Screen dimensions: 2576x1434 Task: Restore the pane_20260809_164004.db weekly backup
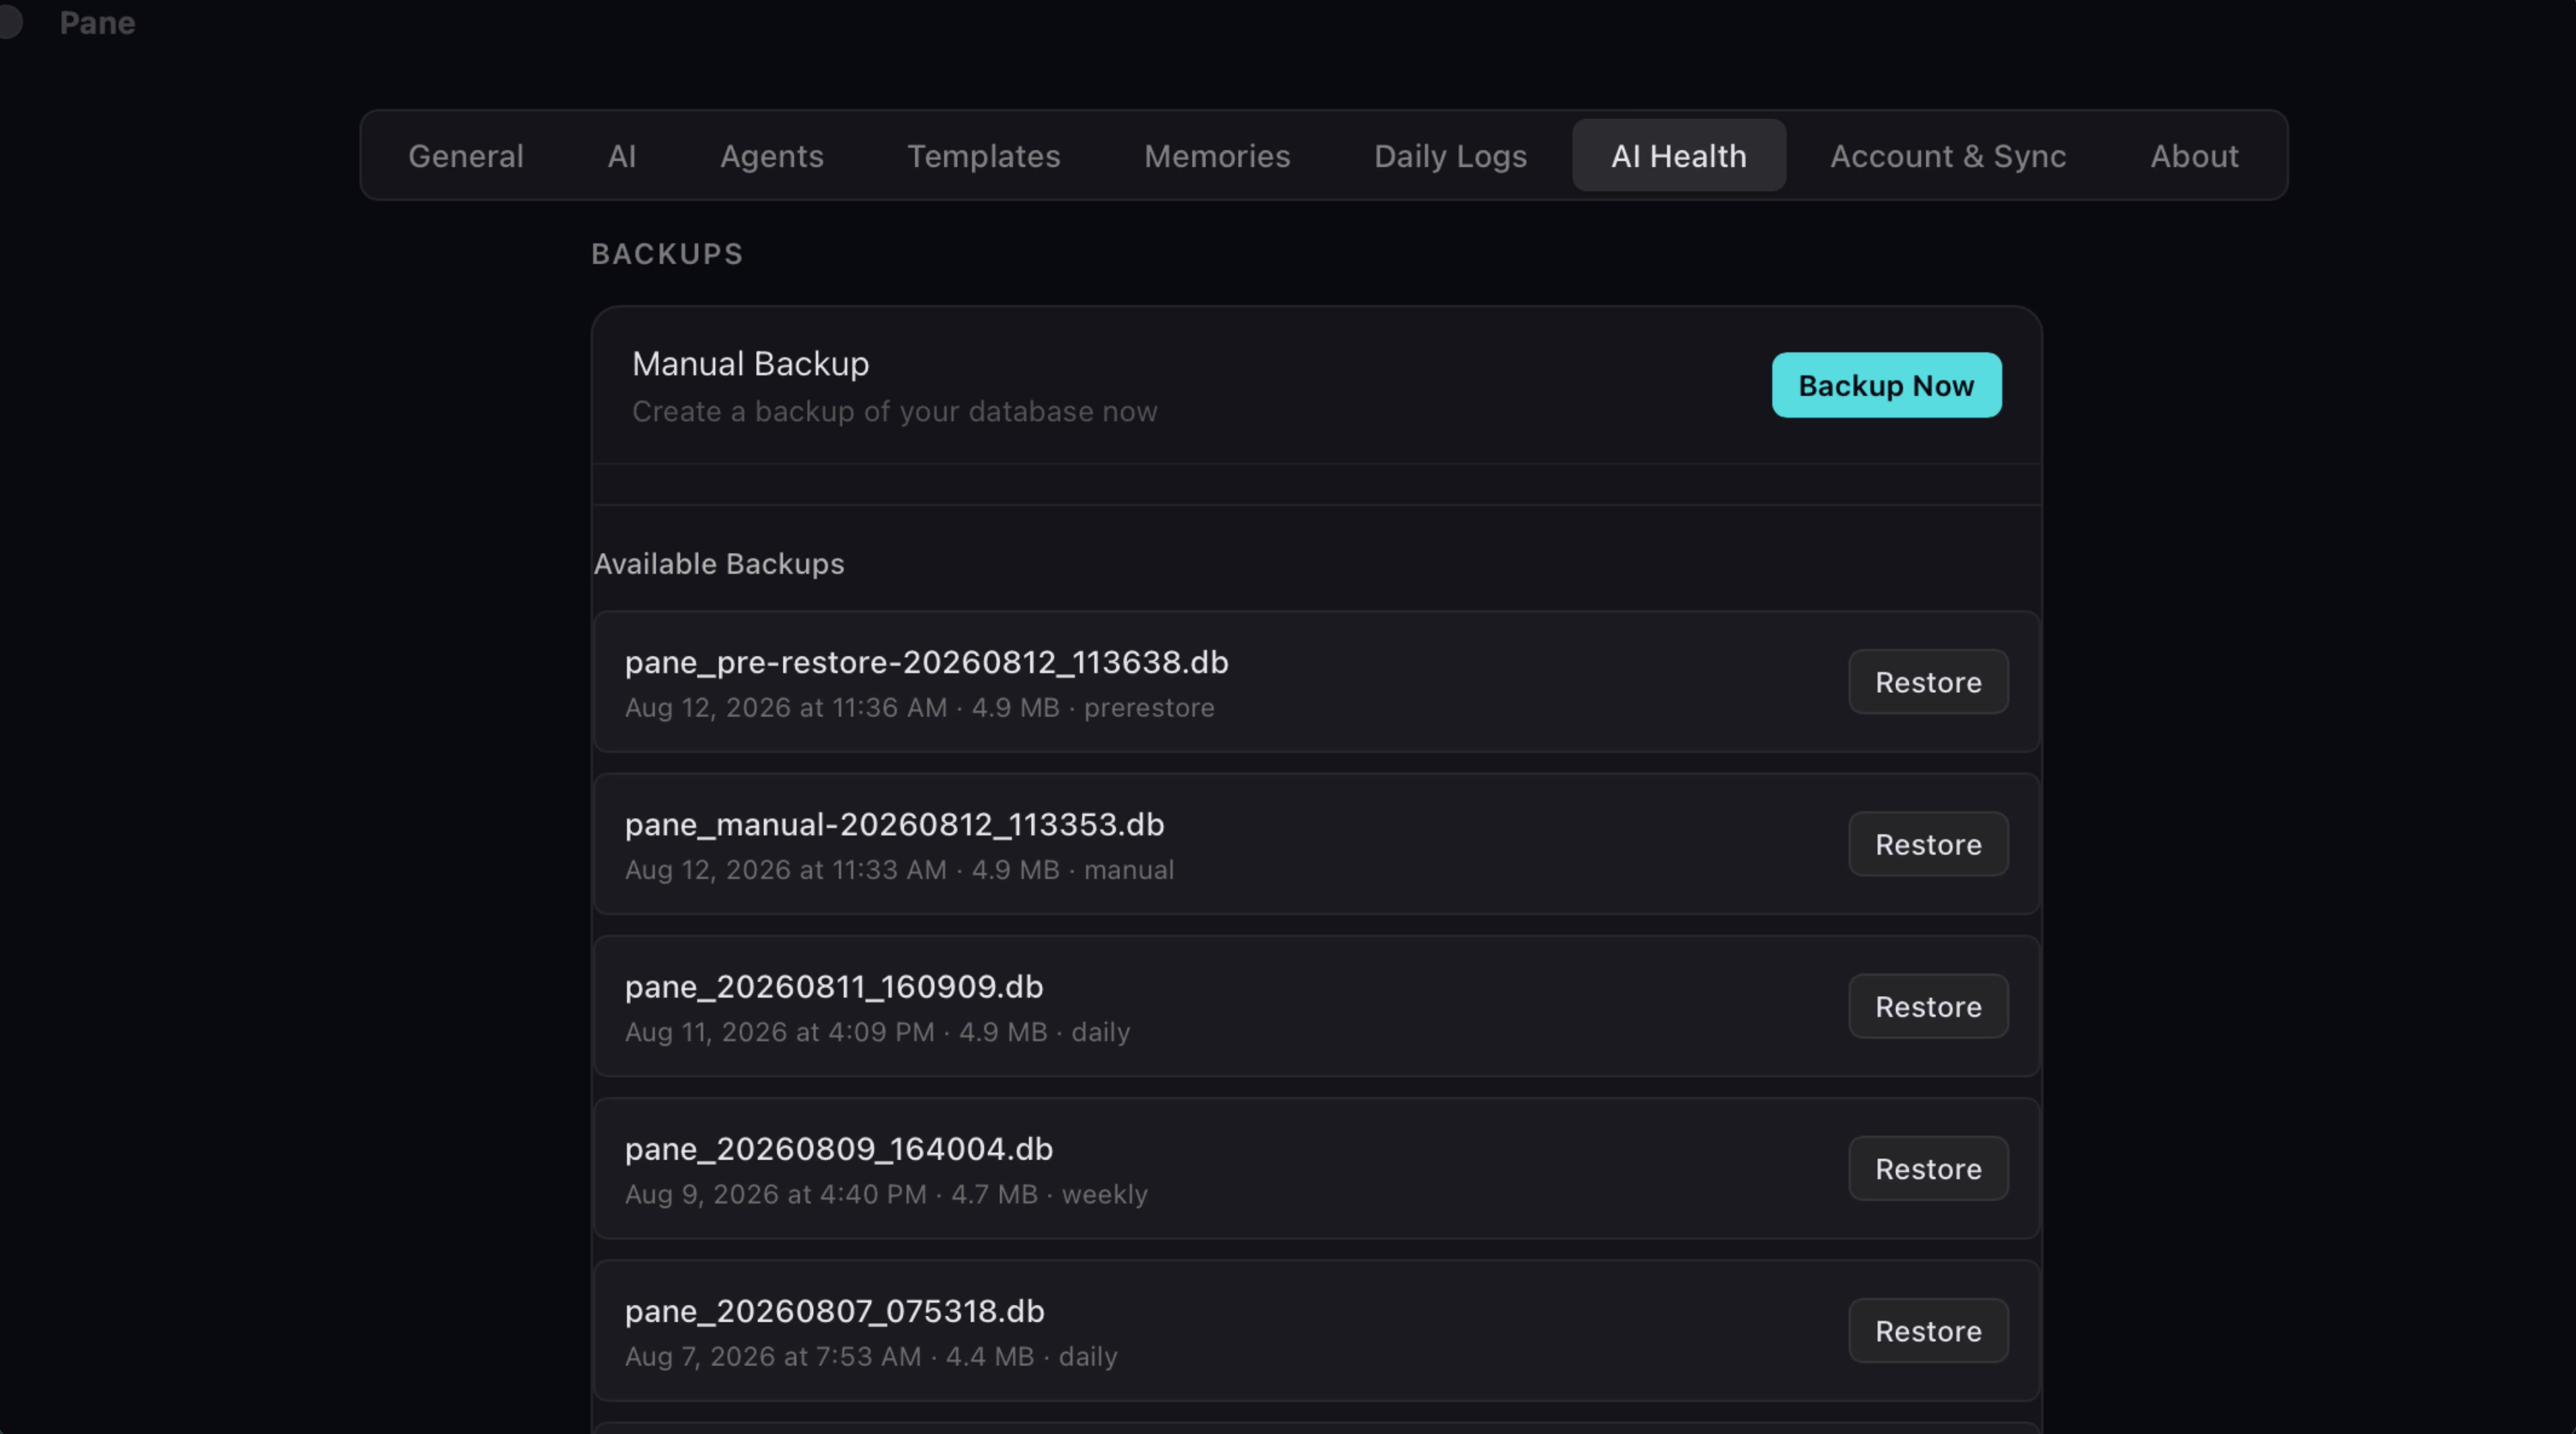pos(1928,1168)
